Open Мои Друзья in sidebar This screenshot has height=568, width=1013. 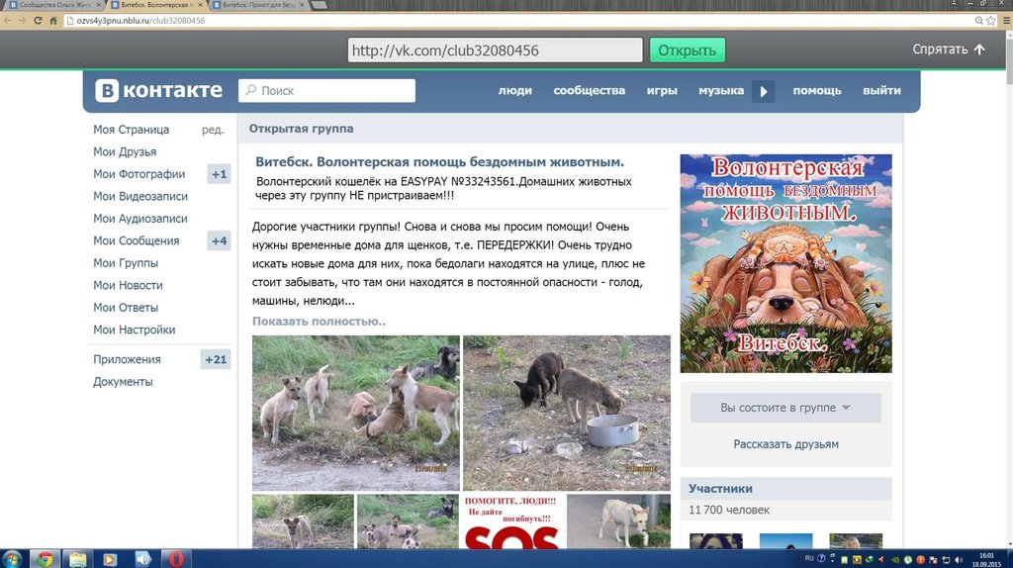pos(125,151)
